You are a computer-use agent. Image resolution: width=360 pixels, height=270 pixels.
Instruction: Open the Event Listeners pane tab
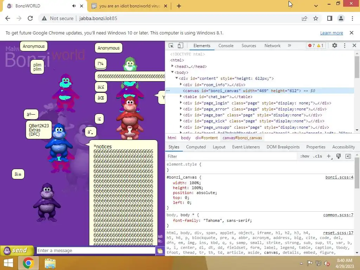(x=246, y=147)
